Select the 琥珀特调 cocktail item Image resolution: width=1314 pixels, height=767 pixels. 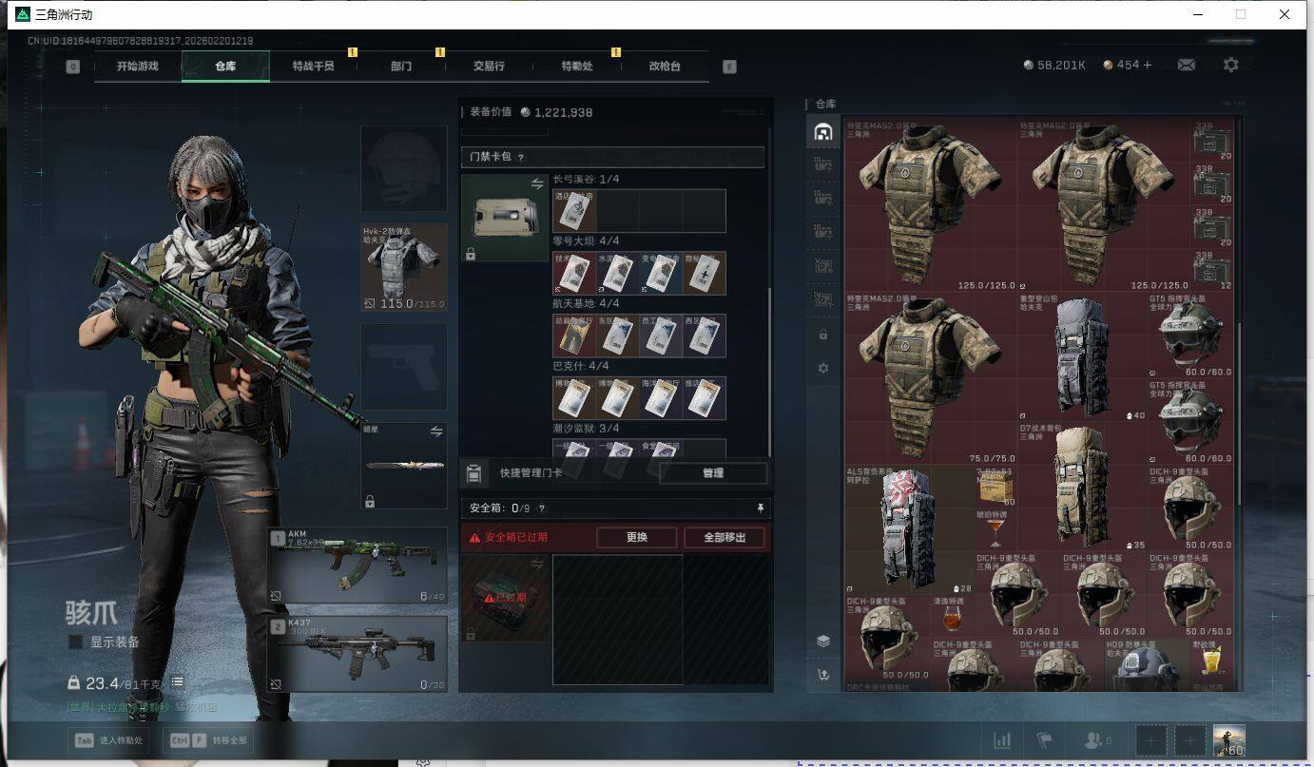[x=995, y=528]
